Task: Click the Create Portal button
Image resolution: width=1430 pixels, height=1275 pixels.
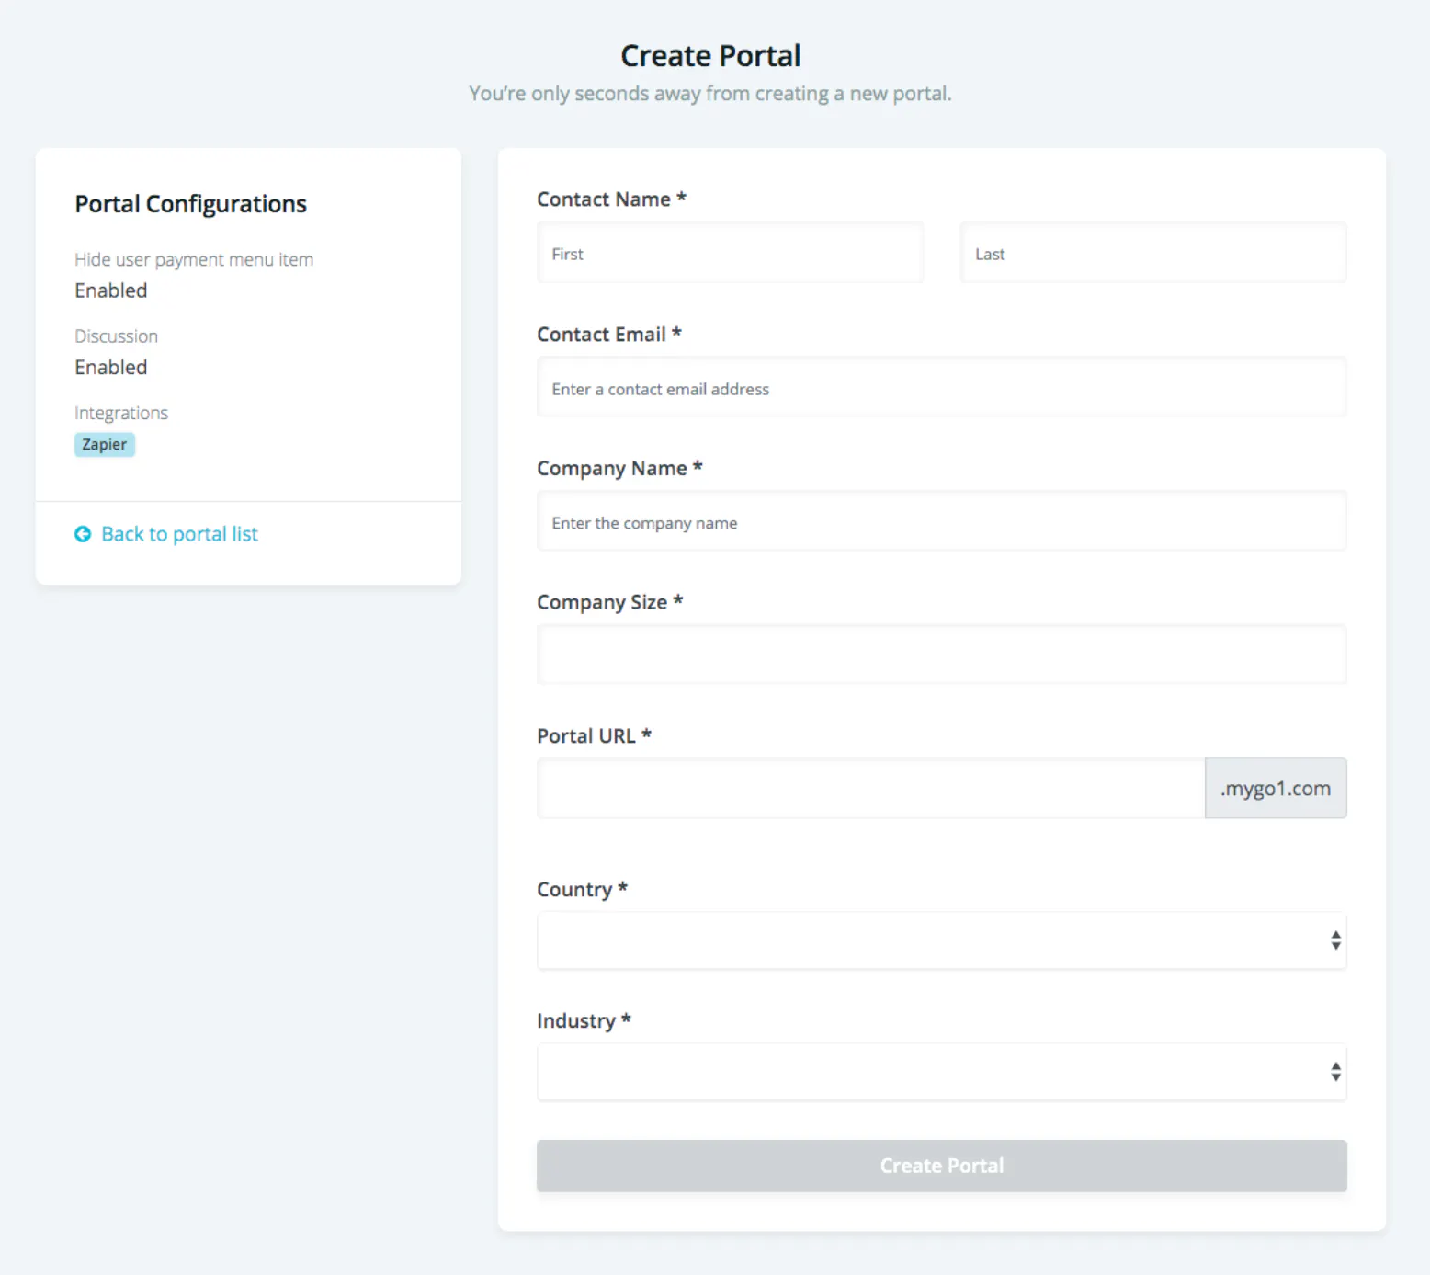Action: [942, 1166]
